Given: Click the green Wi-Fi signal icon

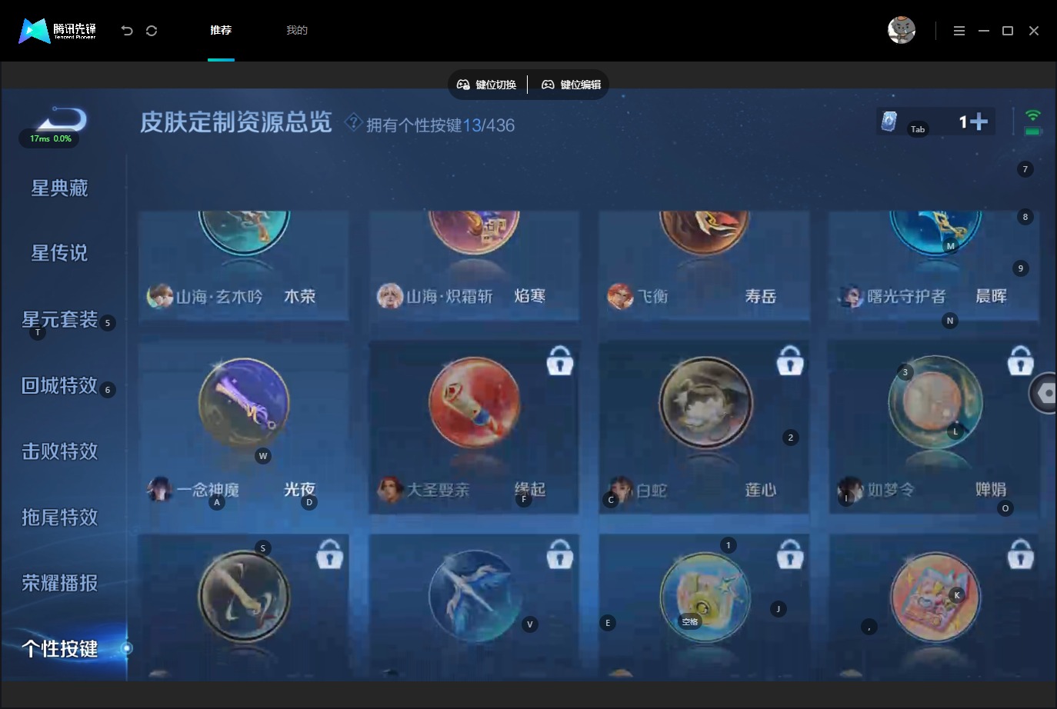Looking at the screenshot, I should click(x=1033, y=115).
